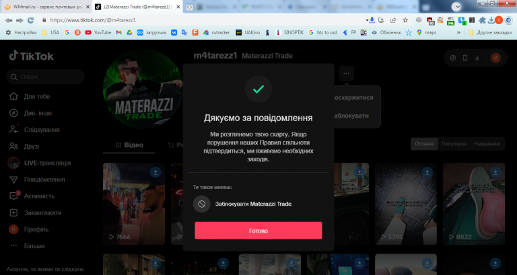Expand Більше sidebar options
This screenshot has width=517, height=275.
[26, 246]
